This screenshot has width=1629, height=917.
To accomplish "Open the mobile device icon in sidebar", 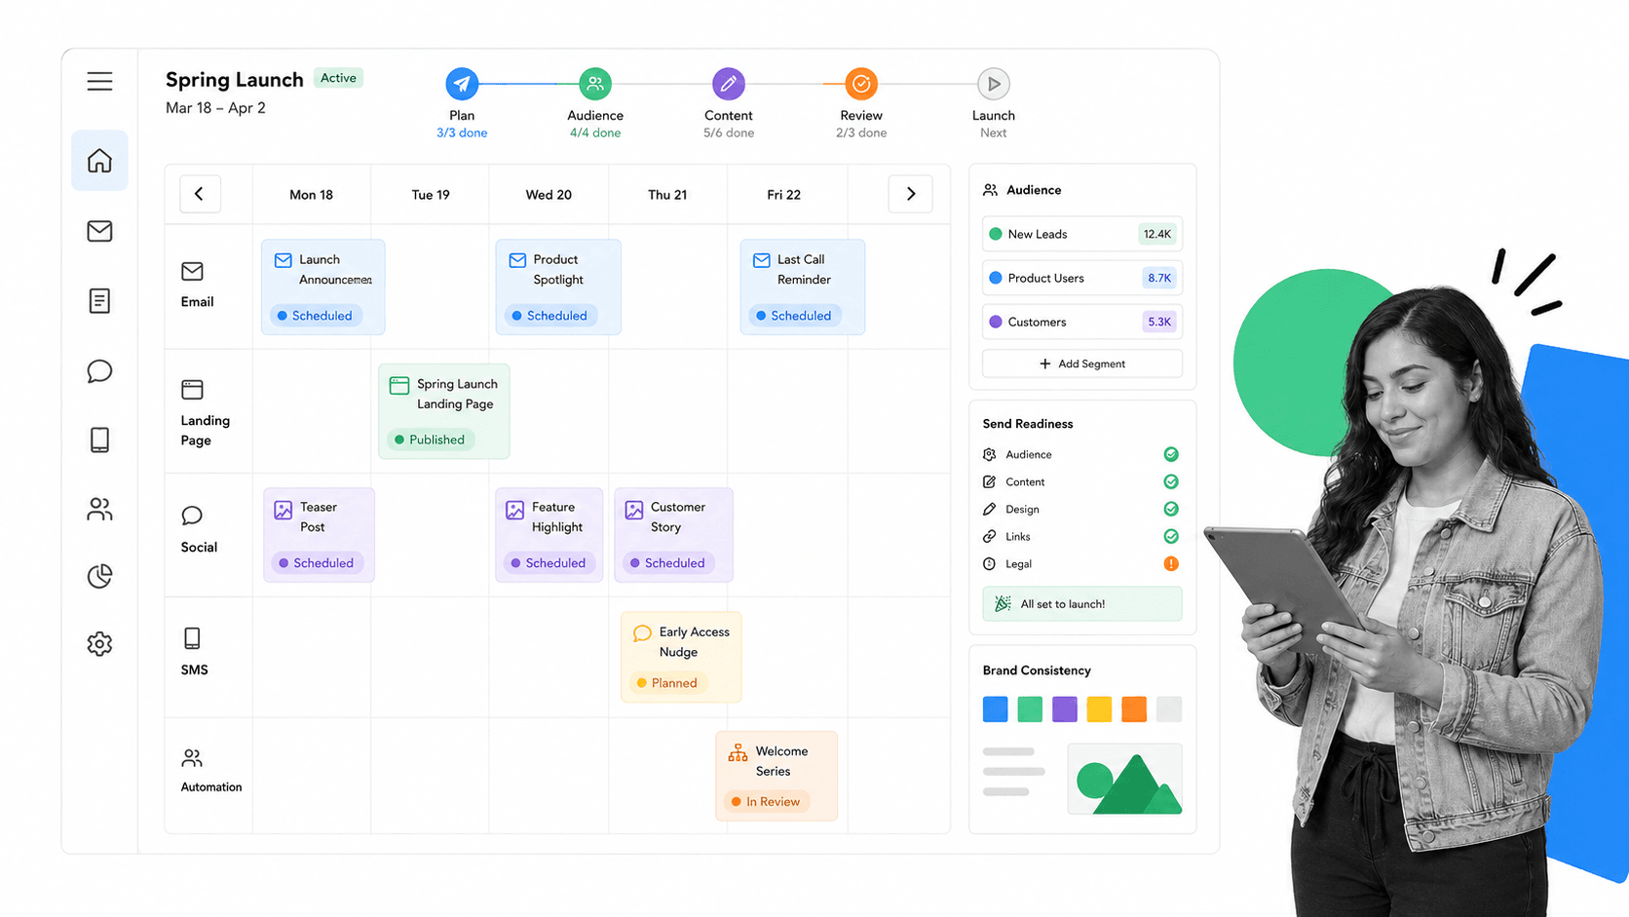I will coord(99,440).
